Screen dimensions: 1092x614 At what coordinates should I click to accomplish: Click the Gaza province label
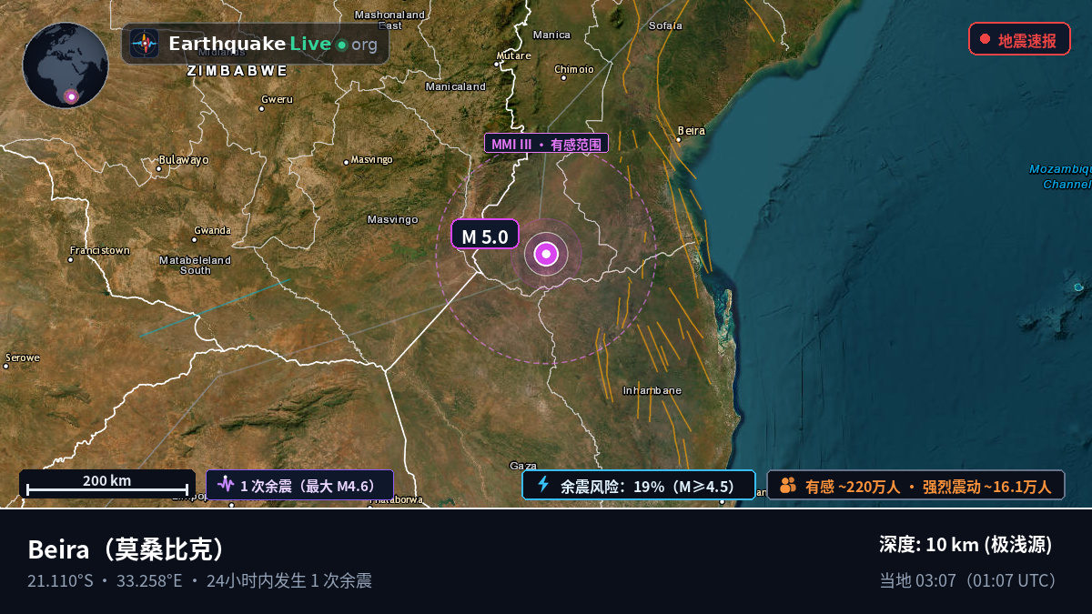(x=523, y=465)
